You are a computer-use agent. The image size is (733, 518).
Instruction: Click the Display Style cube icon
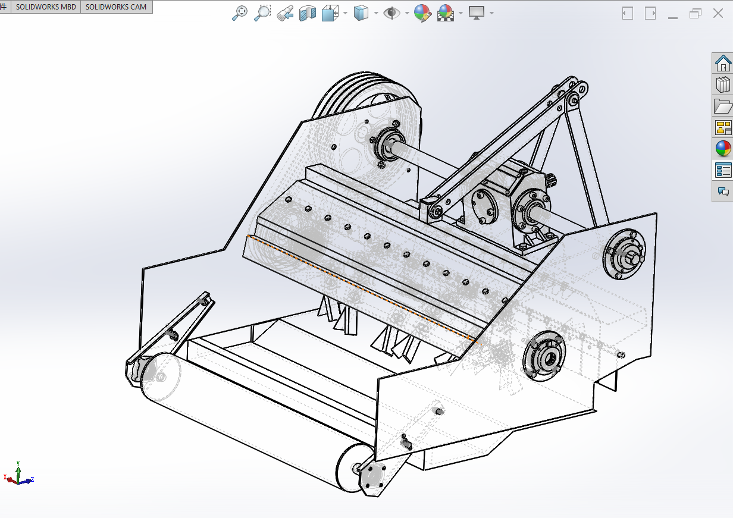pos(361,13)
